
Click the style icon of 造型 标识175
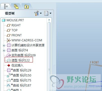[9, 80]
